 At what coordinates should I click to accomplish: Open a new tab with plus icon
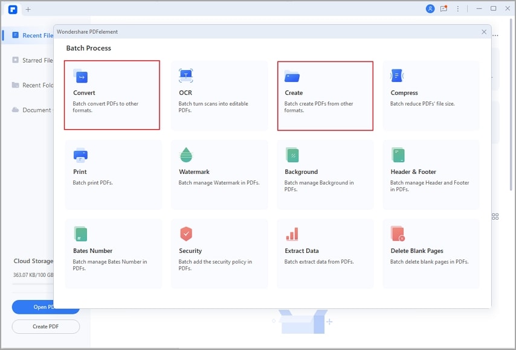tap(28, 9)
